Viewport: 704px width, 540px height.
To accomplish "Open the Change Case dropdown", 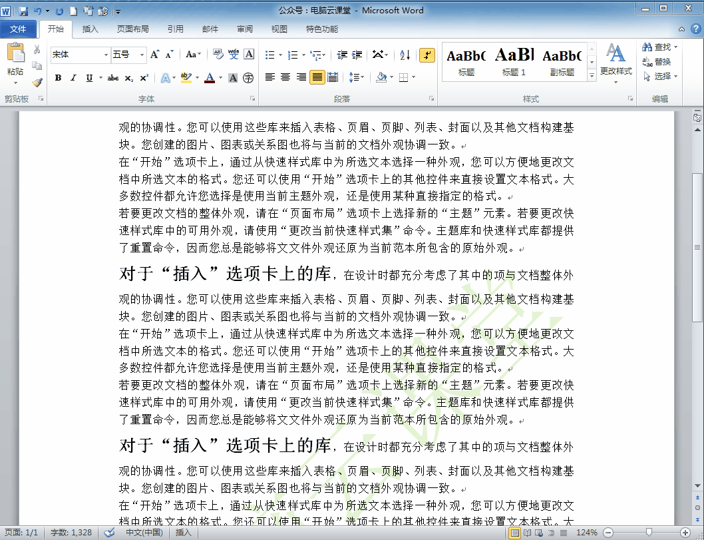I will pyautogui.click(x=194, y=55).
